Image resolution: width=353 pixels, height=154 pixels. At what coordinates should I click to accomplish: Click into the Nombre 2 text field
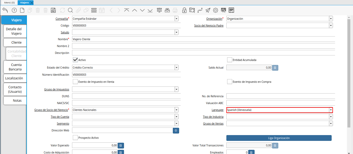203,46
